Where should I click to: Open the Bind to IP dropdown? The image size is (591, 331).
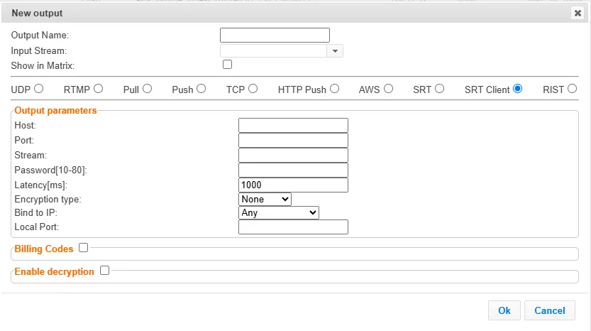tap(279, 213)
